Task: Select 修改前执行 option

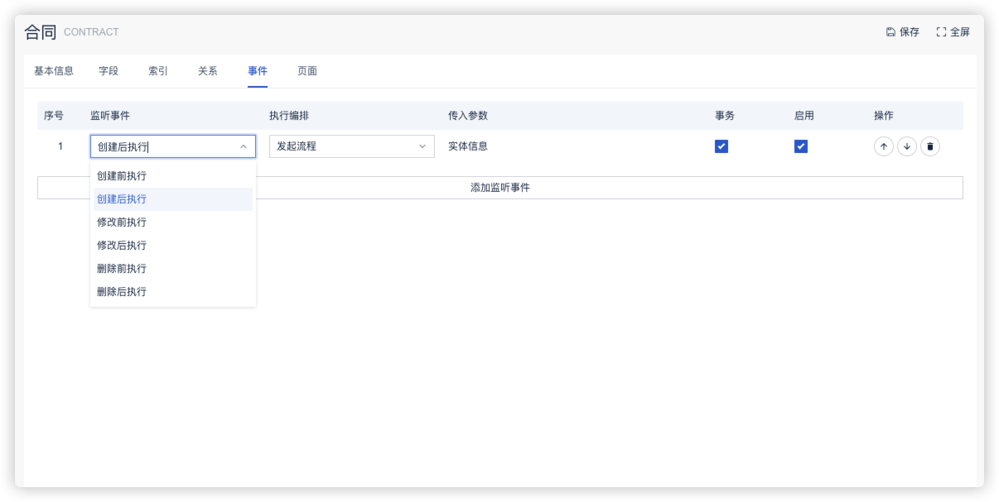Action: (122, 222)
